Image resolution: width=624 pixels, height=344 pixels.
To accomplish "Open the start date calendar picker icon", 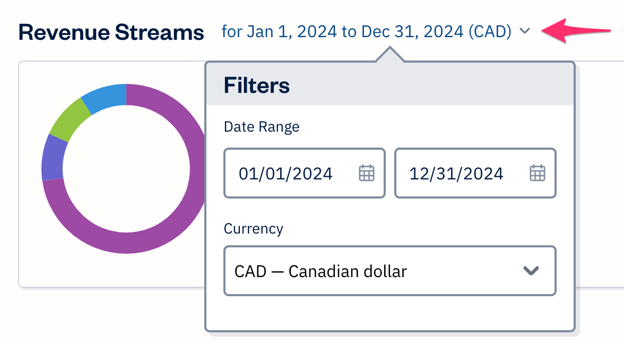I will click(367, 173).
